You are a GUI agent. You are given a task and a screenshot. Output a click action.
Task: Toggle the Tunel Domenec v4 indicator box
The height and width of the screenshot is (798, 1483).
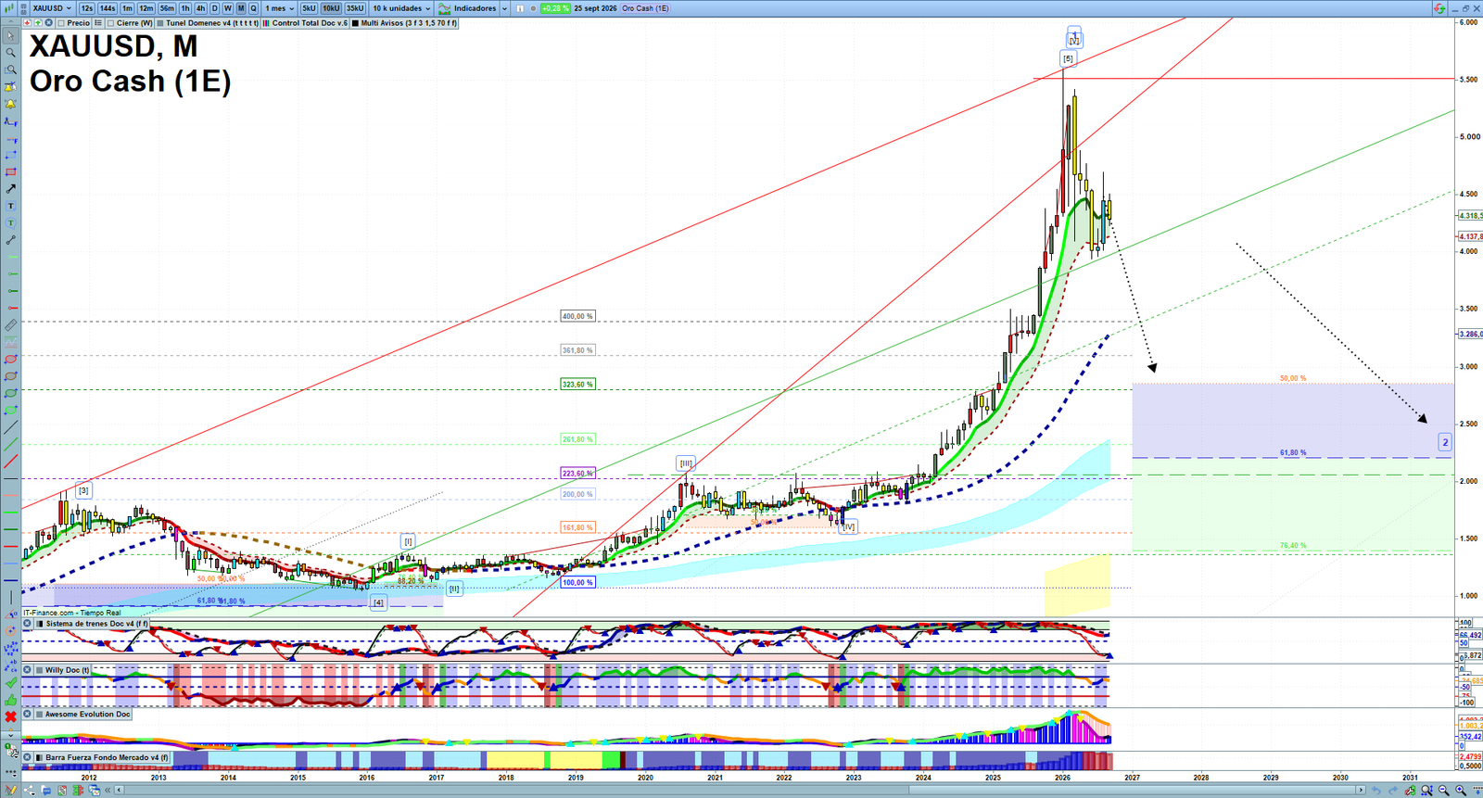[160, 23]
